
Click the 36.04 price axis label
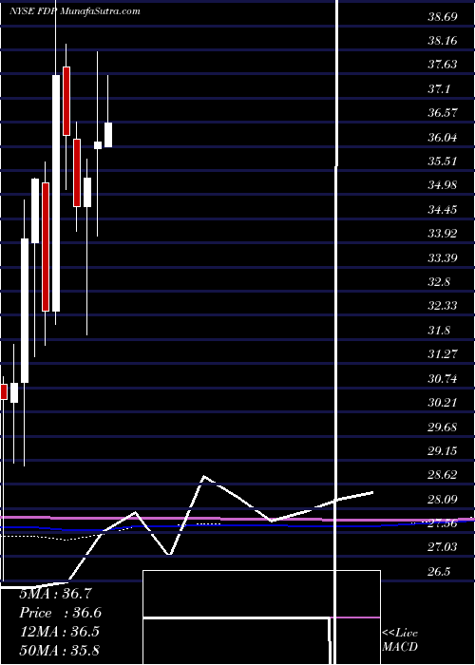pyautogui.click(x=443, y=138)
